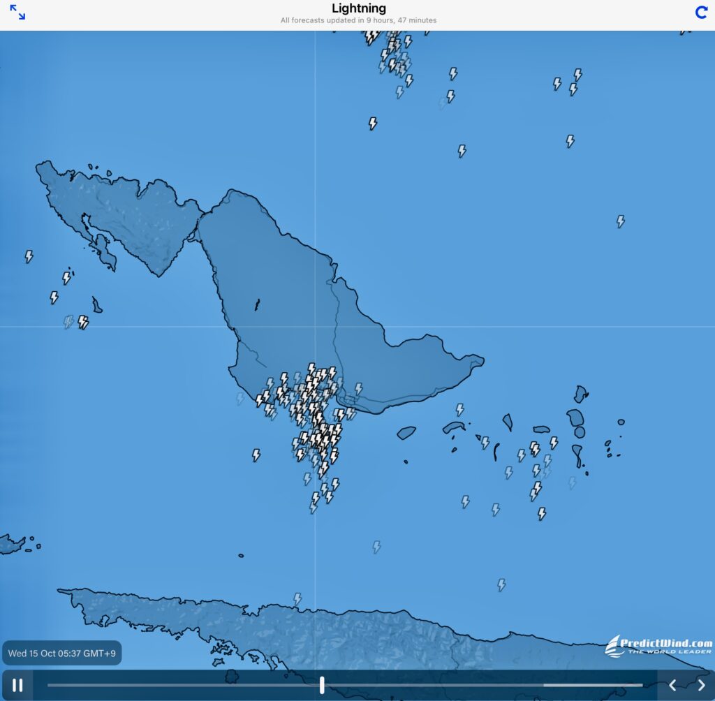
Task: Select the faded lightning bolt just above southern mainland's east coast
Action: [501, 584]
